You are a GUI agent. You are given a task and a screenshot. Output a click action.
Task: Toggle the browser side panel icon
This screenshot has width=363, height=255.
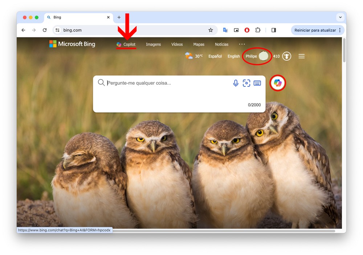pos(274,30)
